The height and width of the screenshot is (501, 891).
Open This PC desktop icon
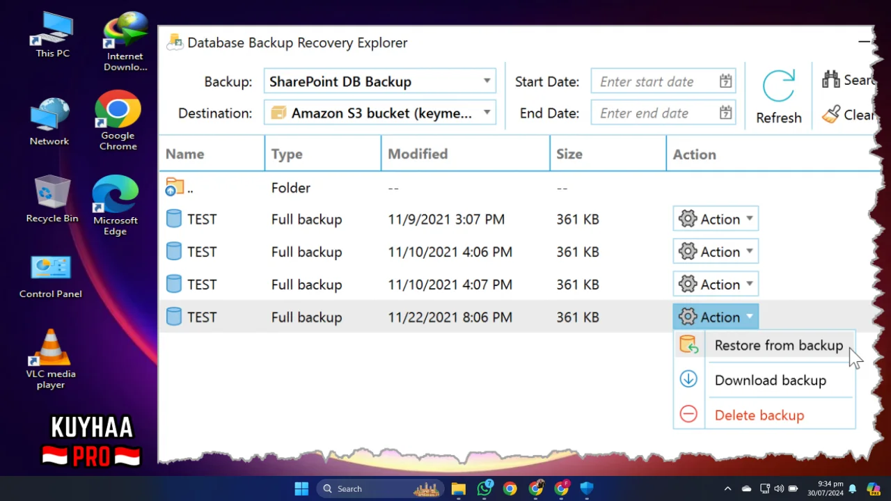click(53, 35)
